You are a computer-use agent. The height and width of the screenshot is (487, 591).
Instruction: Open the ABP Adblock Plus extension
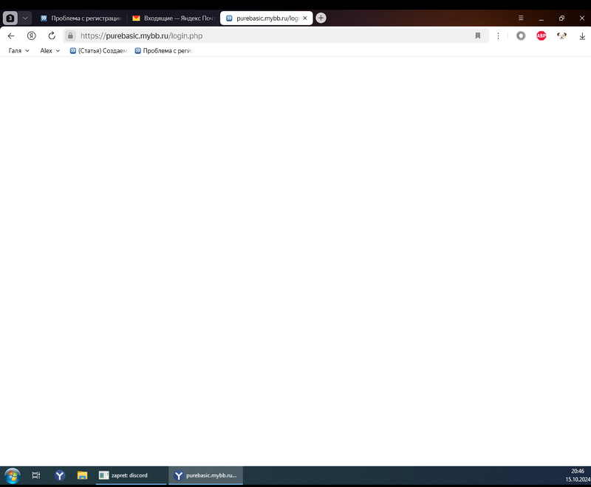[542, 35]
